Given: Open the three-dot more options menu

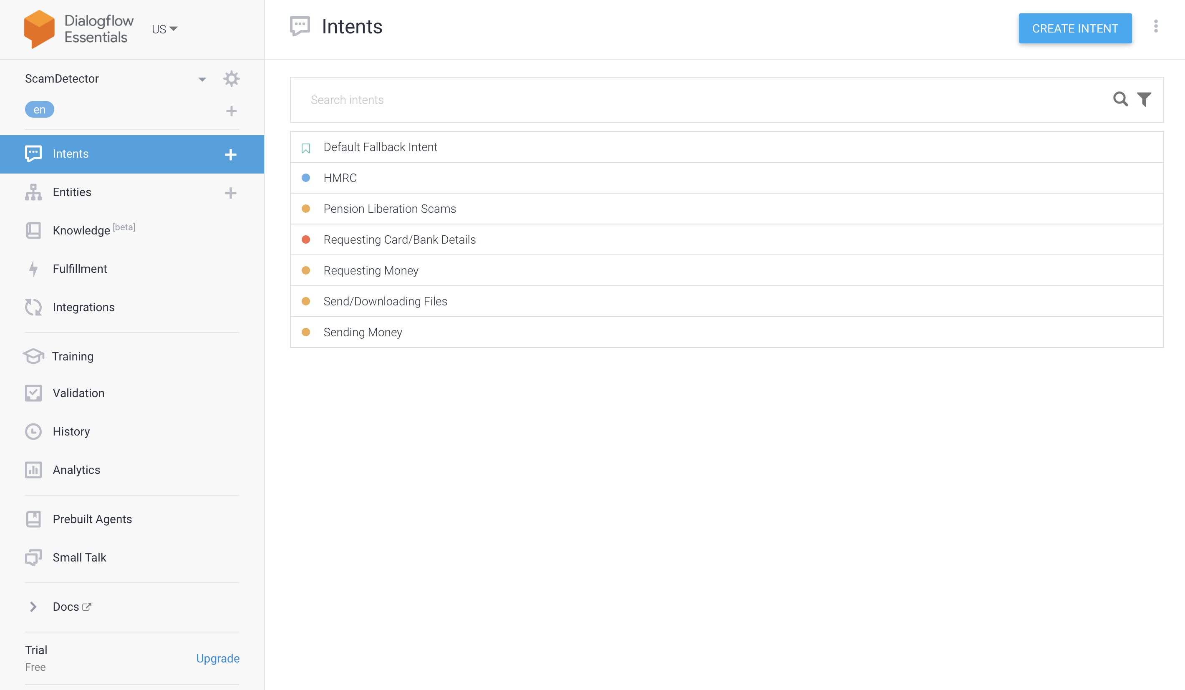Looking at the screenshot, I should [1155, 27].
